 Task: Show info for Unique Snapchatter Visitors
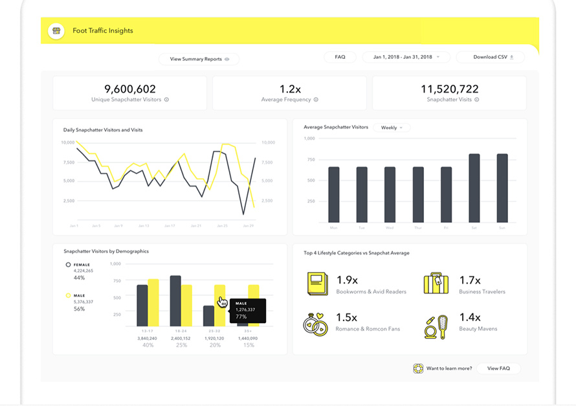(166, 100)
